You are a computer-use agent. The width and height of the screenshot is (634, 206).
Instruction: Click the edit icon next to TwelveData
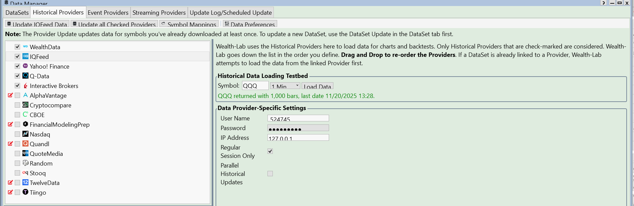[x=10, y=183]
